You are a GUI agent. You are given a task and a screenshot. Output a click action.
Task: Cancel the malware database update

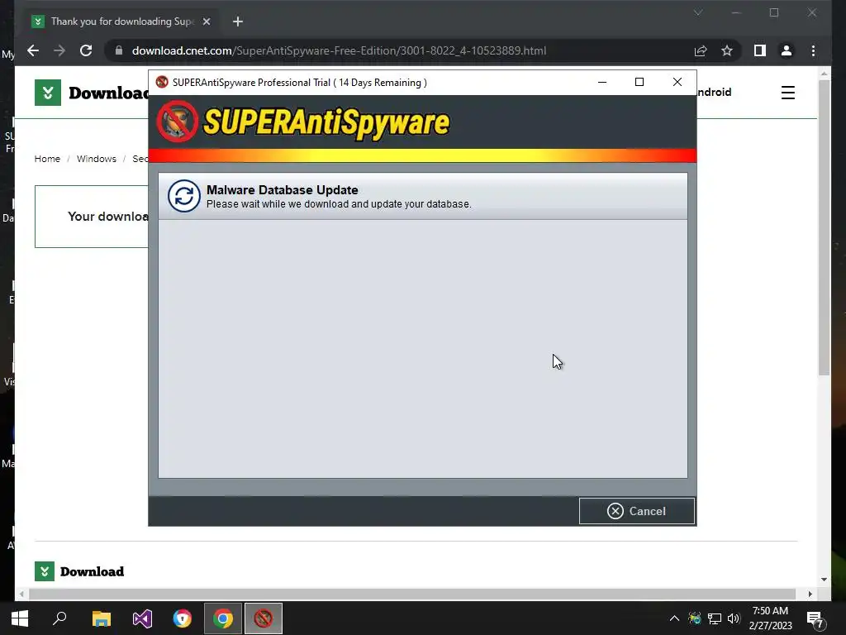pos(637,511)
